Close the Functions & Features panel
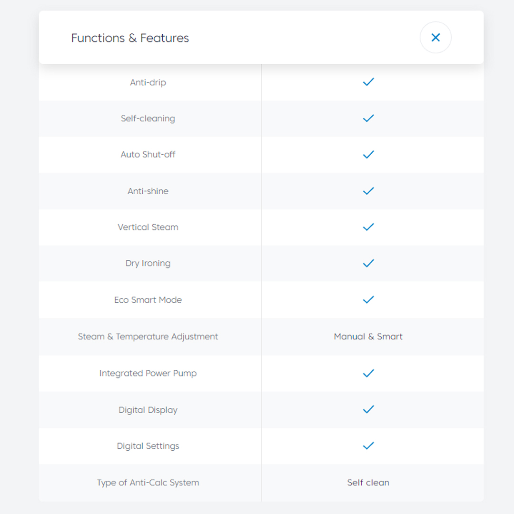The image size is (514, 514). tap(435, 38)
